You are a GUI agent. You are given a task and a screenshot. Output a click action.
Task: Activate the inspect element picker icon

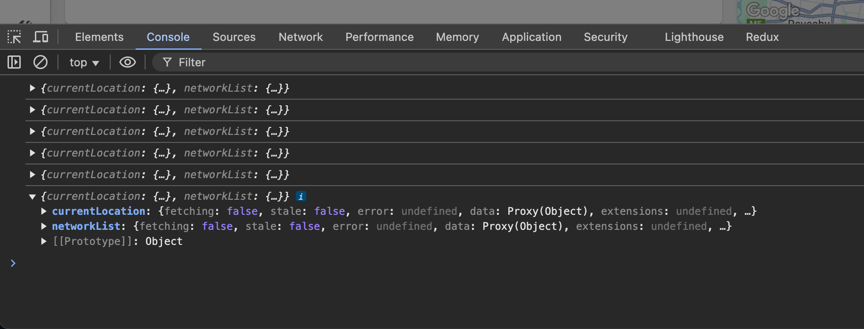click(14, 37)
